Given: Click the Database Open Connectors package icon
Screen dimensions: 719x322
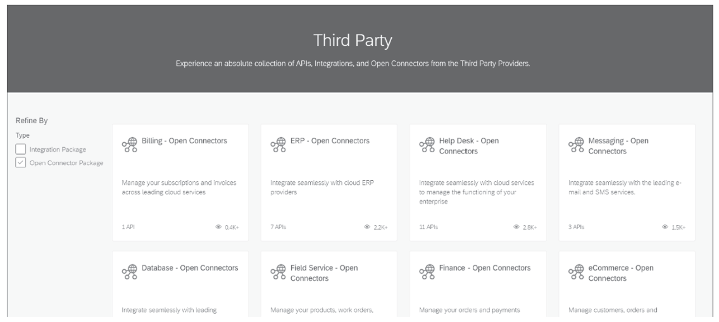Looking at the screenshot, I should (x=130, y=272).
